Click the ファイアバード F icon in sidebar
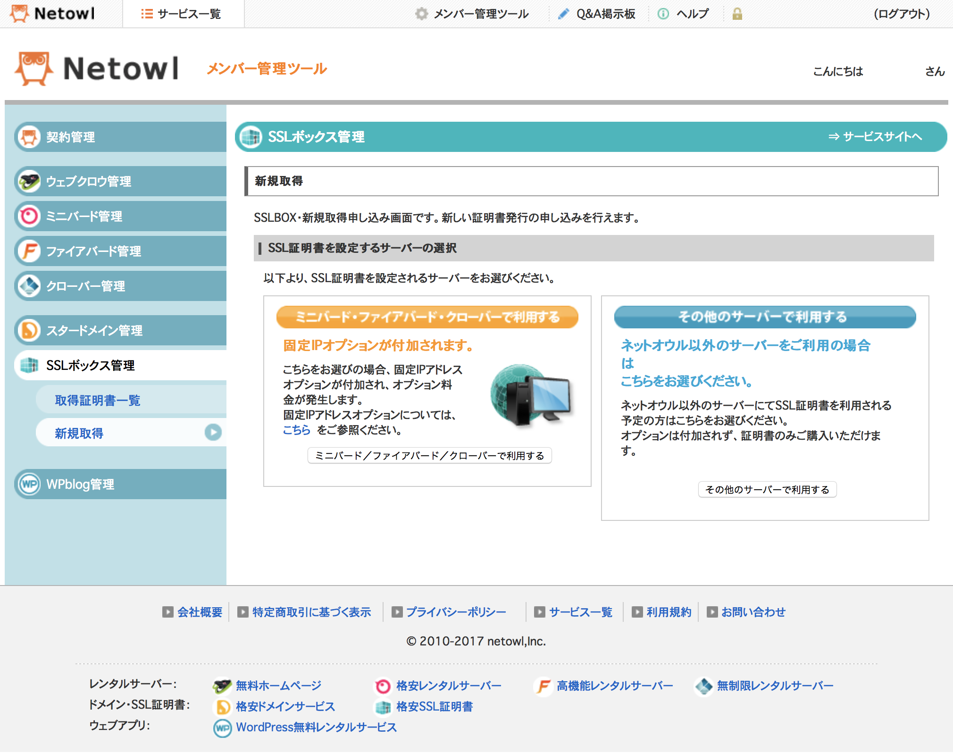 [x=29, y=251]
